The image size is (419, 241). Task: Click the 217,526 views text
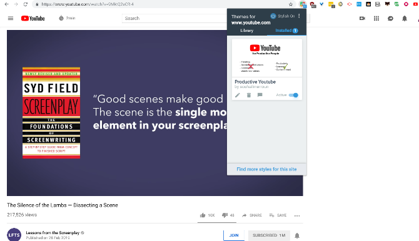point(22,215)
